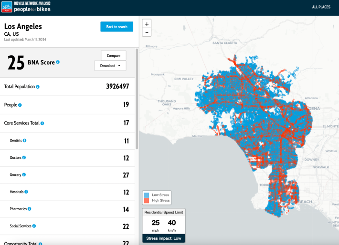The height and width of the screenshot is (245, 339).
Task: Click the info icon beside People
Action: [x=20, y=105]
